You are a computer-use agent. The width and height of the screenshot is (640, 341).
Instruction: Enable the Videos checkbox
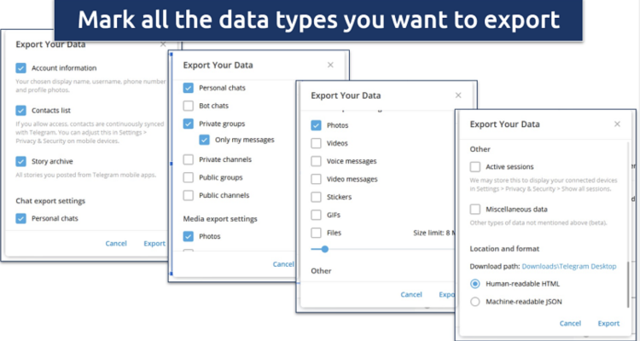coord(316,143)
